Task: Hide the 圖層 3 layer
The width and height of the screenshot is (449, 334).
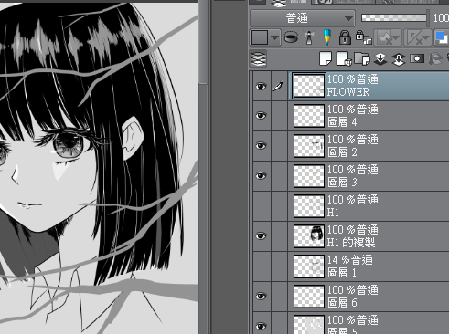Action: 262,176
